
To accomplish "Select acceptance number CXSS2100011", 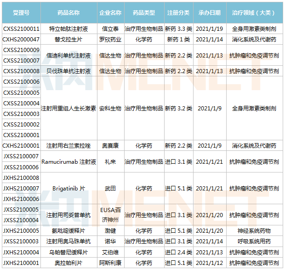I will pos(21,29).
